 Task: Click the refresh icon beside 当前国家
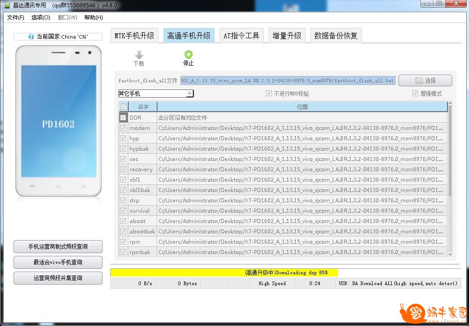31,37
